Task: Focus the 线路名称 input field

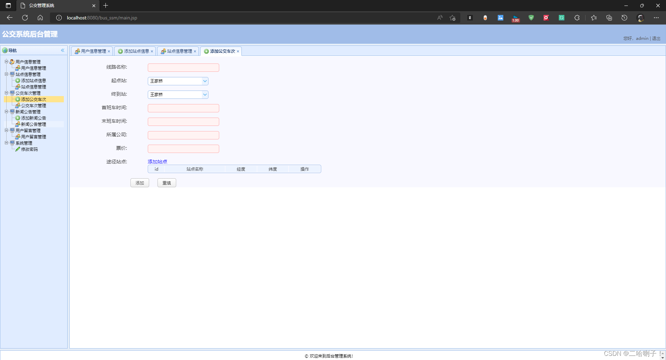Action: 183,68
